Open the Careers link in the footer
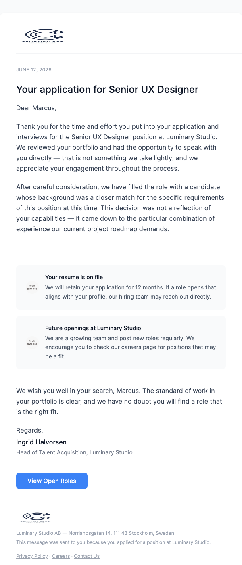Viewport: 242px width, 565px height. (x=60, y=556)
